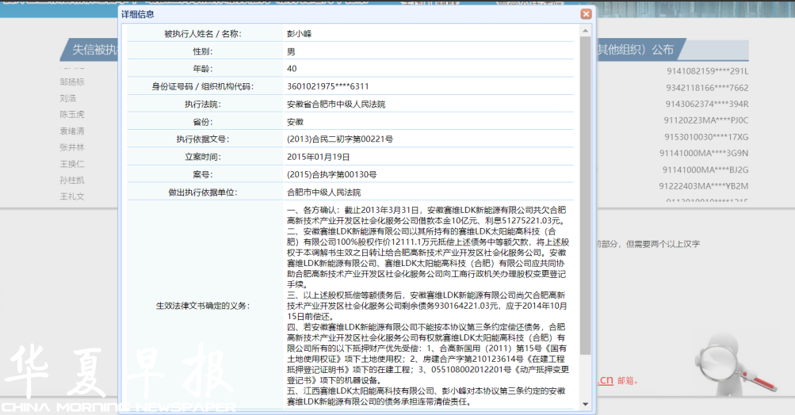Open the 王焕仁 record
Viewport: 795px width, 415px height.
(71, 164)
